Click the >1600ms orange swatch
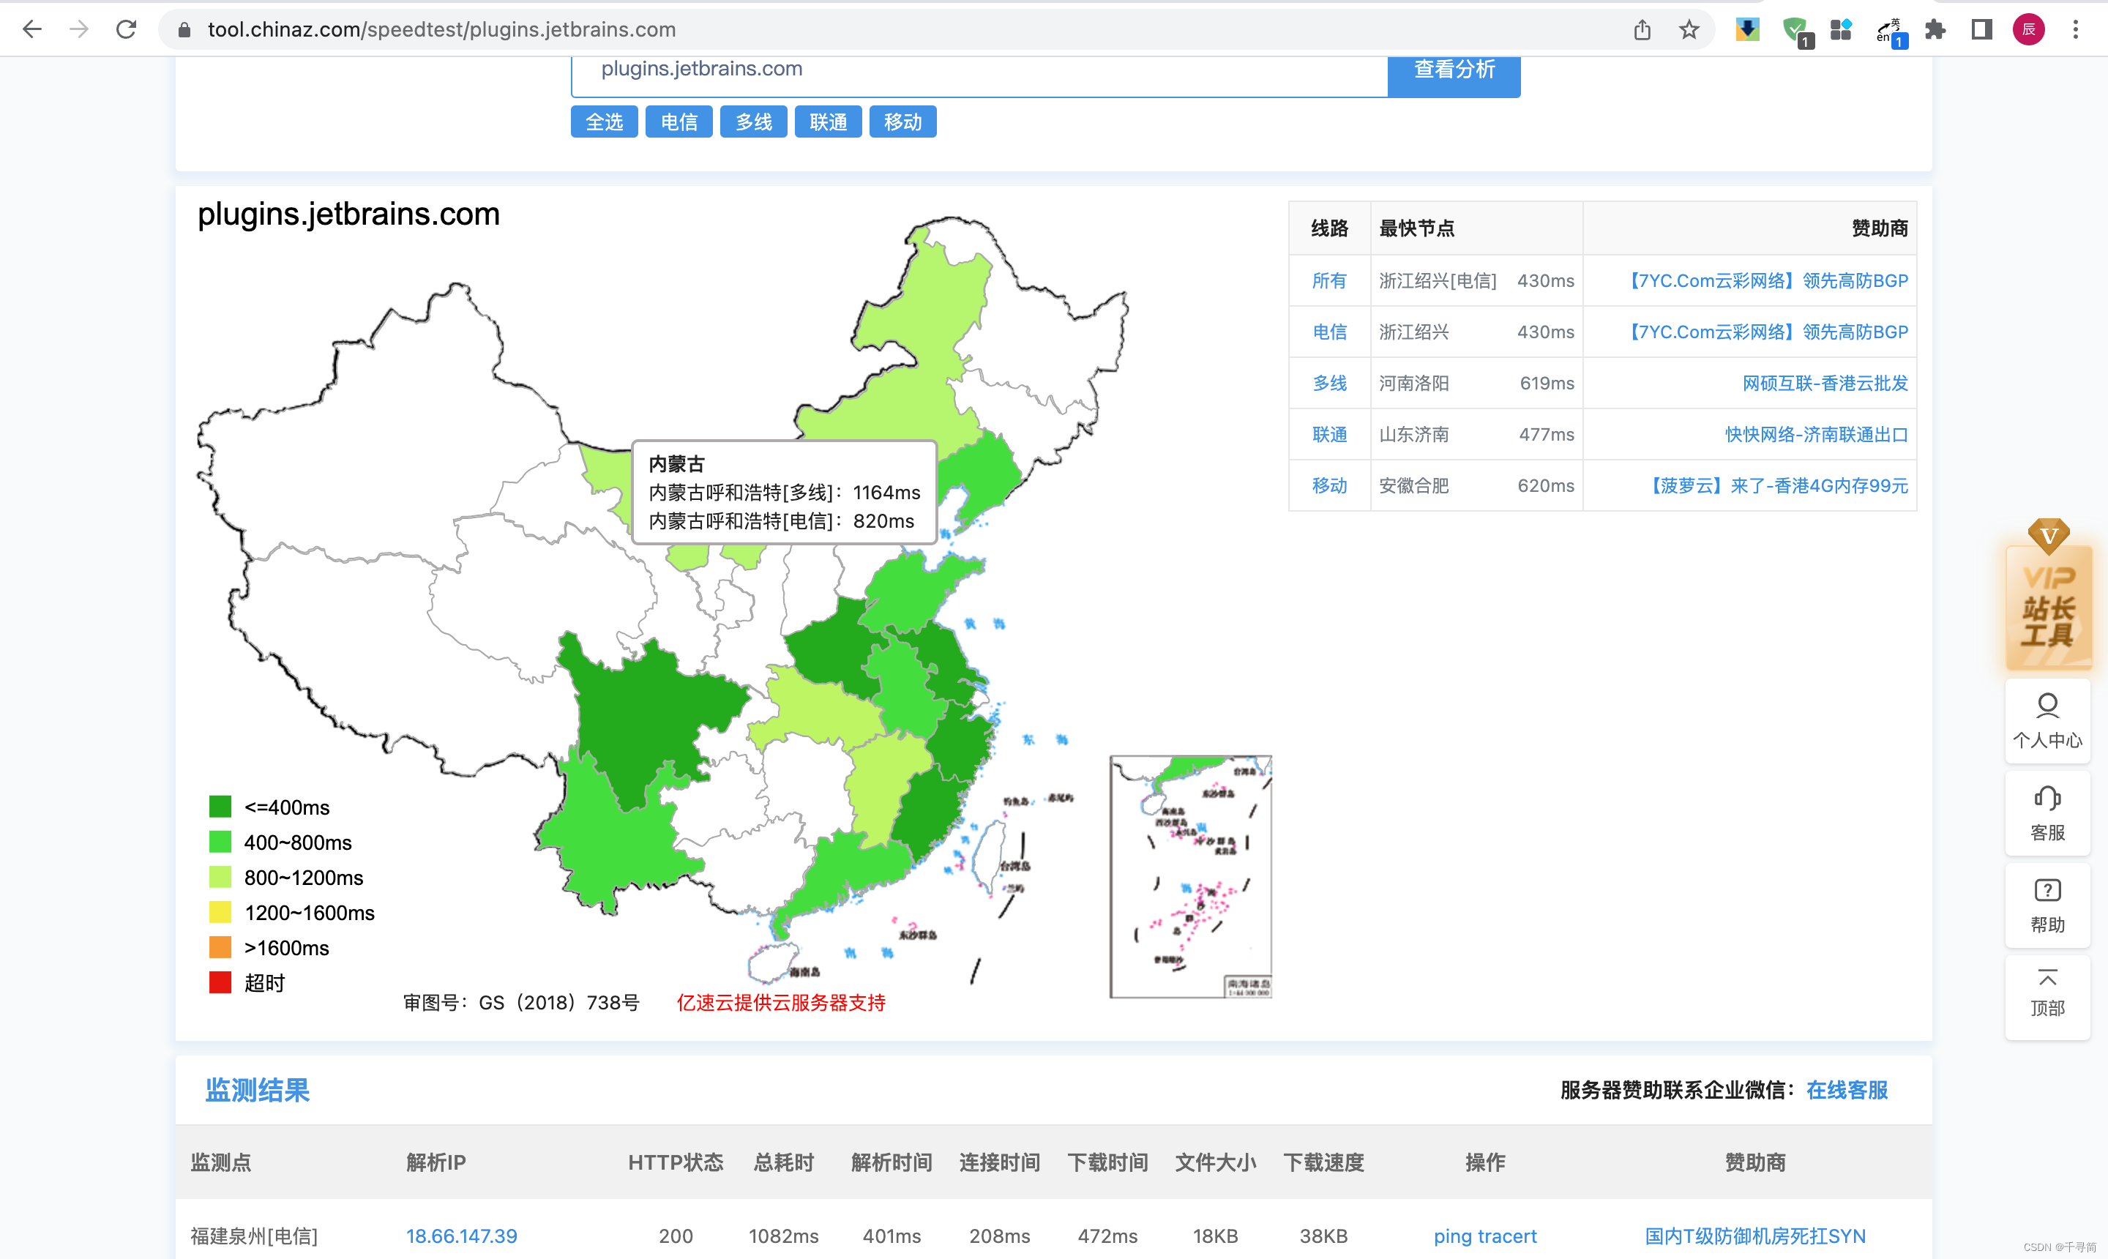The height and width of the screenshot is (1259, 2108). coord(220,948)
